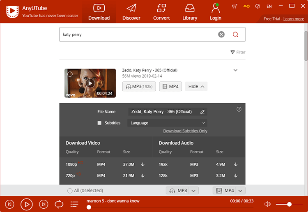Switch to the Convert tab
The width and height of the screenshot is (308, 212).
pyautogui.click(x=161, y=12)
